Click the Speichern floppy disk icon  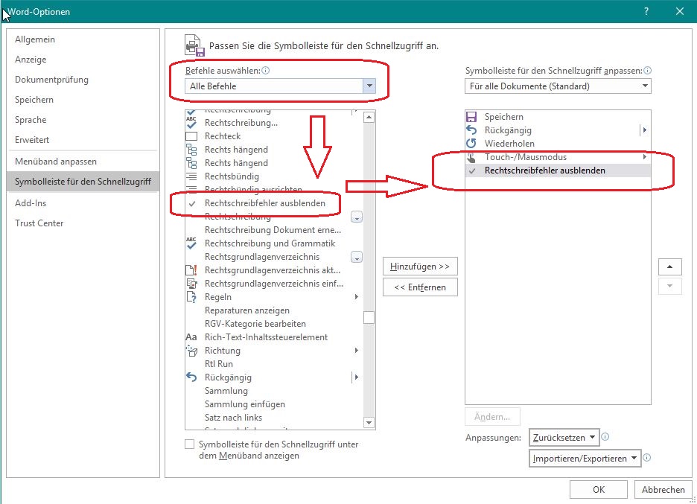[x=471, y=117]
